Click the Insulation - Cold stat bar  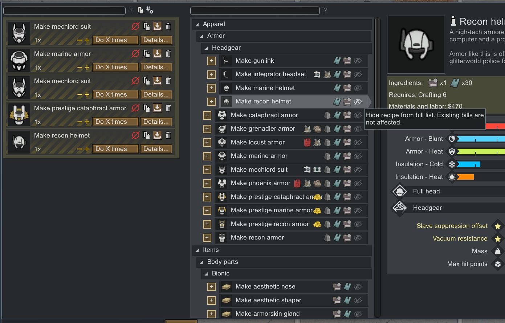[x=468, y=164]
